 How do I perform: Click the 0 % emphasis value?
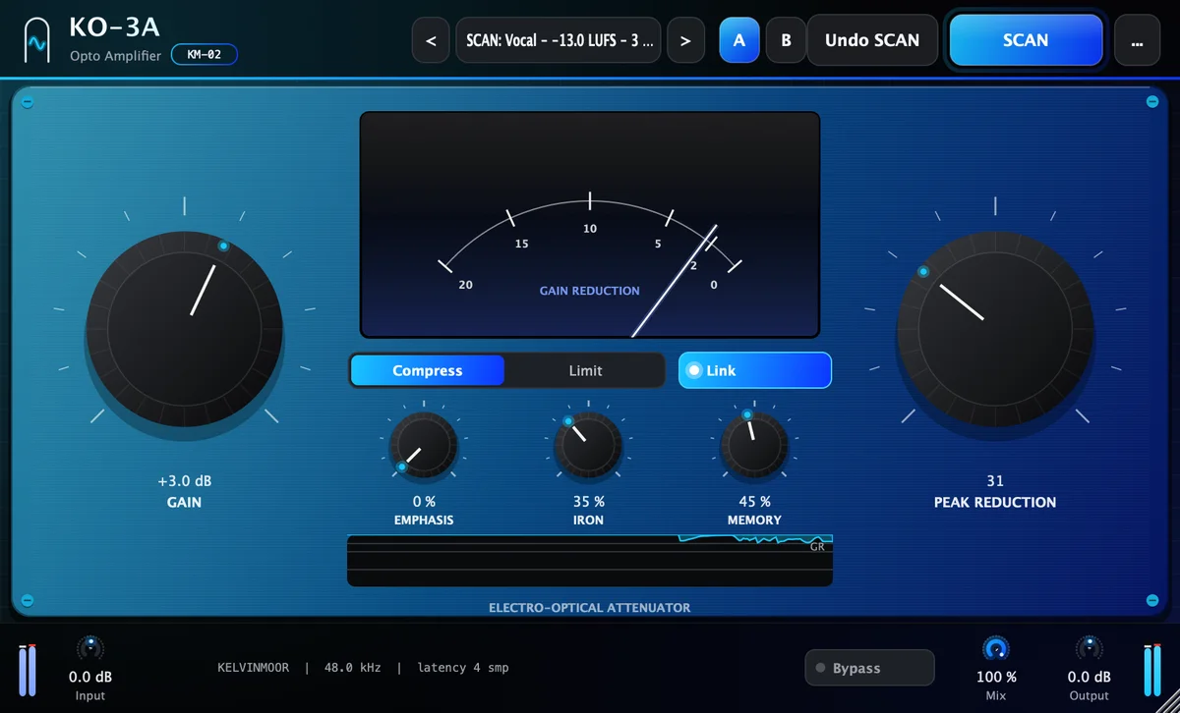point(423,502)
